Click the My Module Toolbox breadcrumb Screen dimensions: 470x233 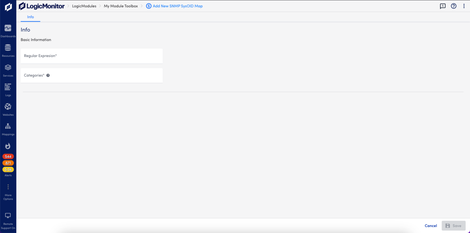point(121,6)
